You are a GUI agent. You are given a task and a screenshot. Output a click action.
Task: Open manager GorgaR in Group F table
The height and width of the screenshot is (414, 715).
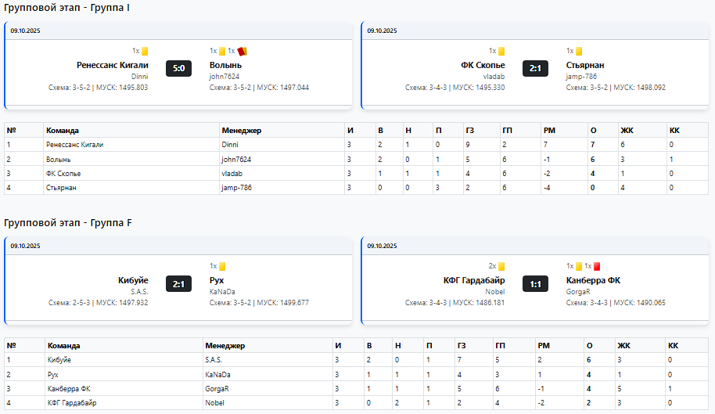(x=217, y=388)
